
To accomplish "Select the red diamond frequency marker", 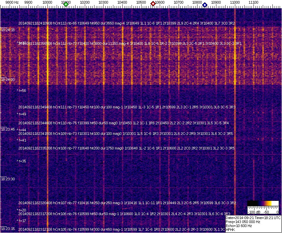I will point(153,4).
